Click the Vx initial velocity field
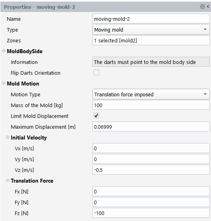This screenshot has width=211, height=221. tap(151, 148)
